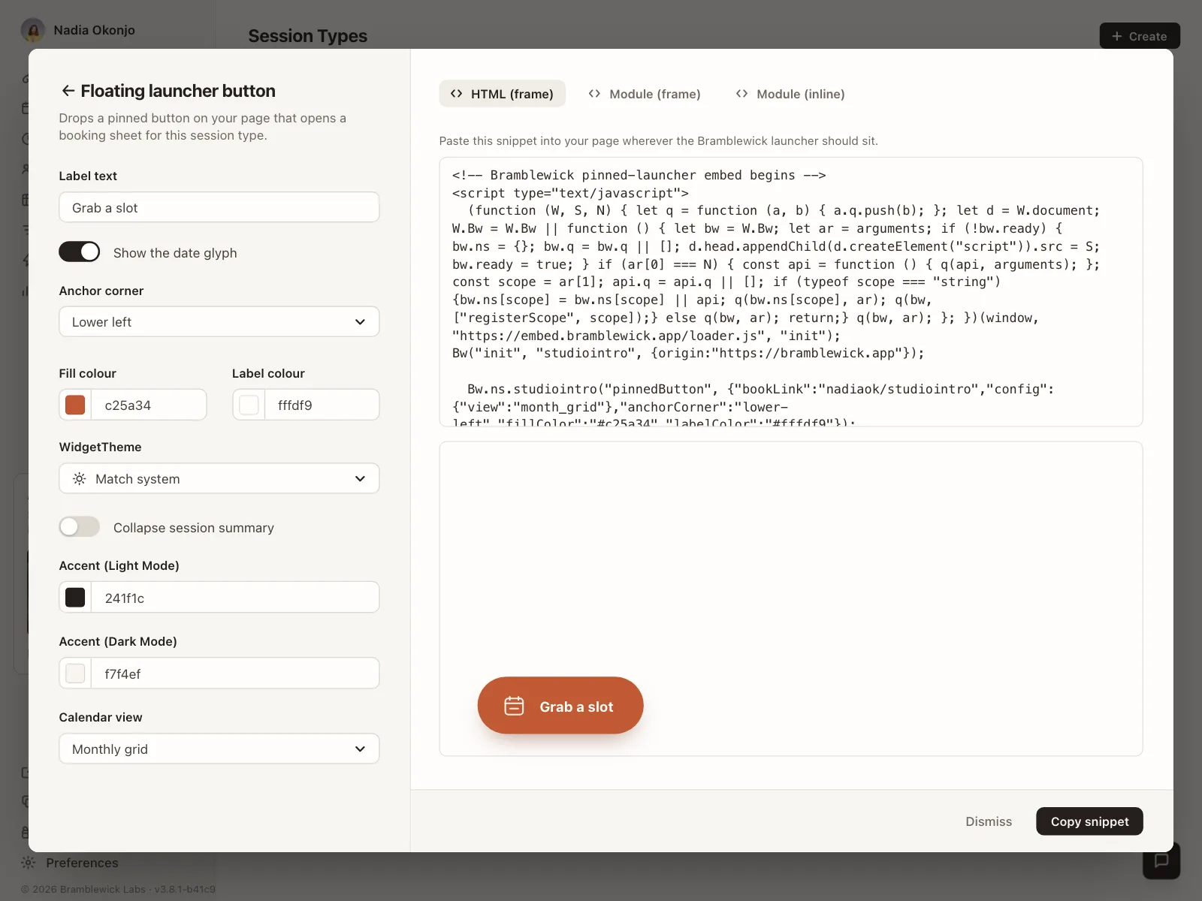Image resolution: width=1202 pixels, height=901 pixels.
Task: Click the 'Paste this snippet into your page' instruction
Action: click(659, 141)
